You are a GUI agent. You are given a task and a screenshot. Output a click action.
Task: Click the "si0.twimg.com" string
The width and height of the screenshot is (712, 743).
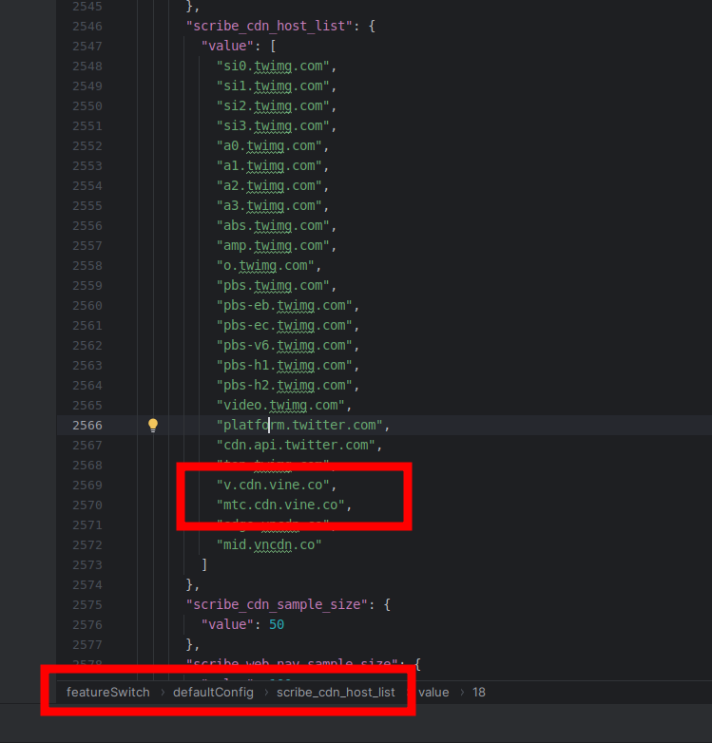coord(273,66)
